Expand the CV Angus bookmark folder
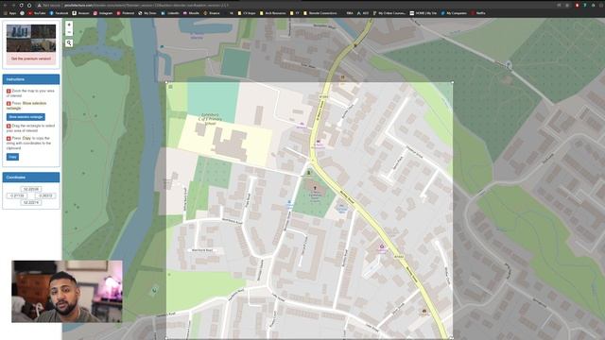The image size is (605, 340). [x=247, y=13]
